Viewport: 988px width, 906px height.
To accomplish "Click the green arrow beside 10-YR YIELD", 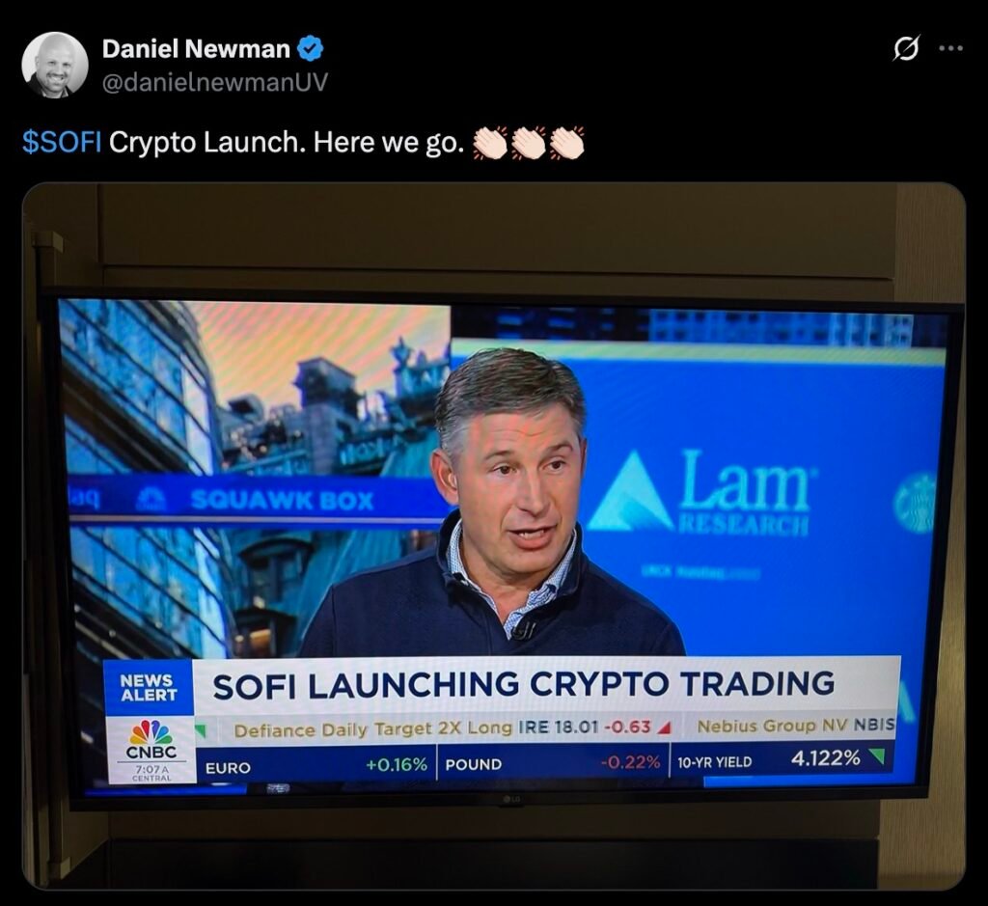I will [x=876, y=756].
